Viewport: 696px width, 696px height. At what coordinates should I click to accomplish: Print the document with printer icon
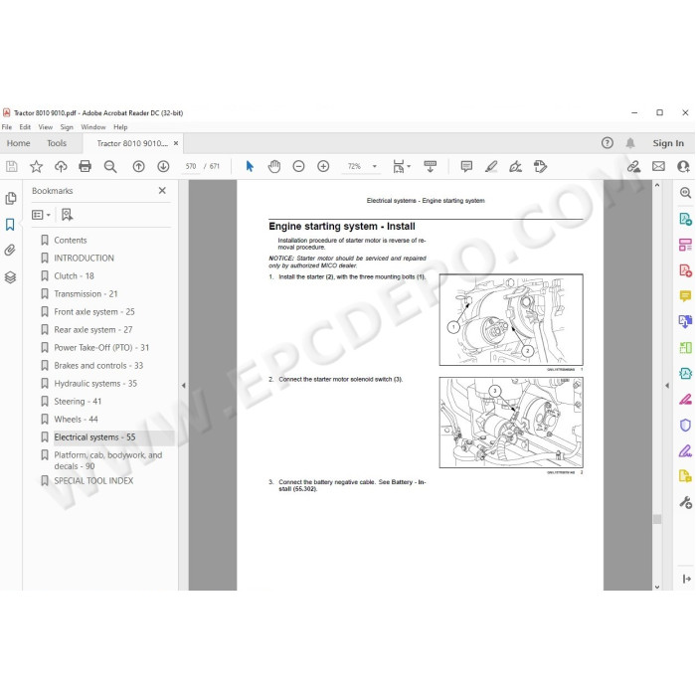pyautogui.click(x=85, y=166)
